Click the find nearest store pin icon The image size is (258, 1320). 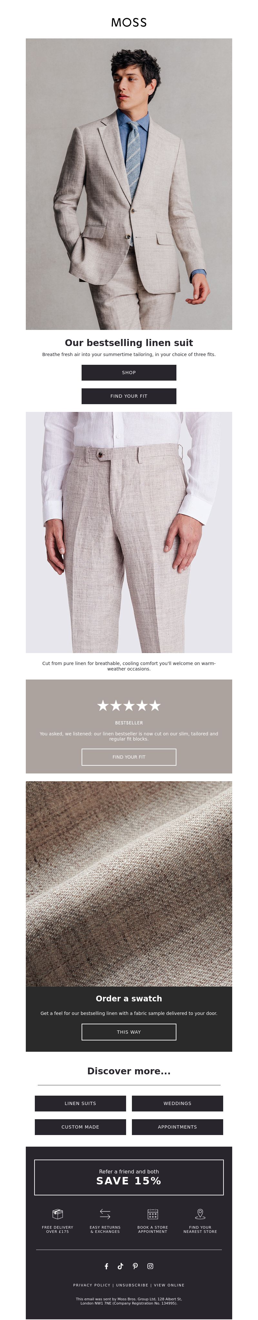200,1214
